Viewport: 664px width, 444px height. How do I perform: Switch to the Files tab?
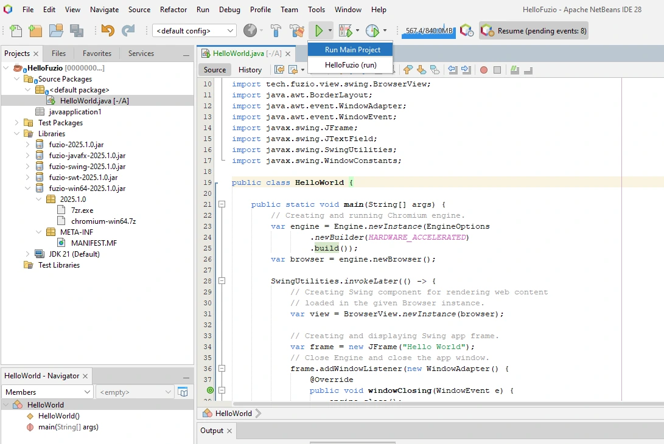coord(58,54)
